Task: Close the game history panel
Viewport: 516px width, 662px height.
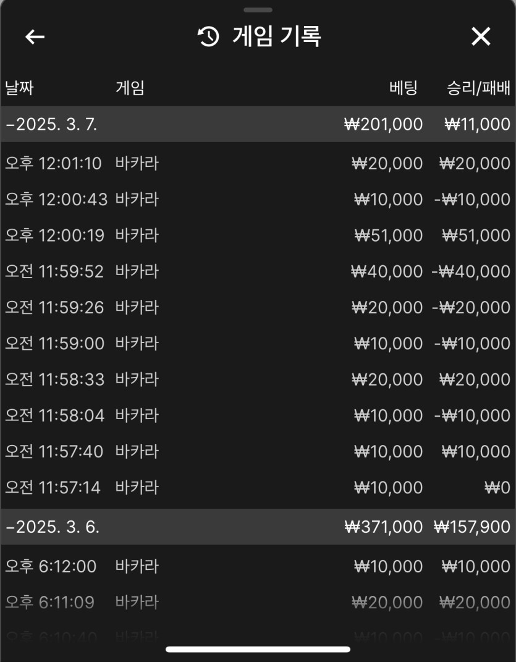Action: (481, 37)
